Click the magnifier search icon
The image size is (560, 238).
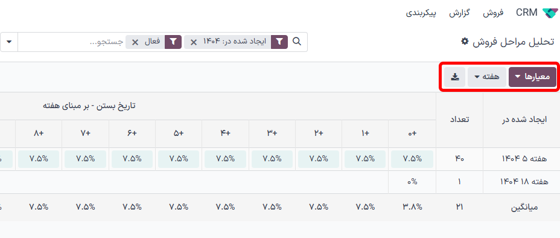297,42
